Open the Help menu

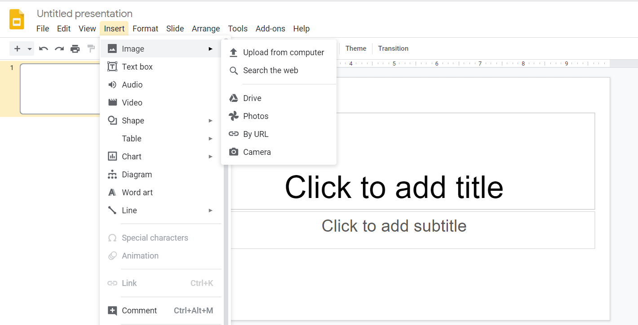pyautogui.click(x=301, y=29)
